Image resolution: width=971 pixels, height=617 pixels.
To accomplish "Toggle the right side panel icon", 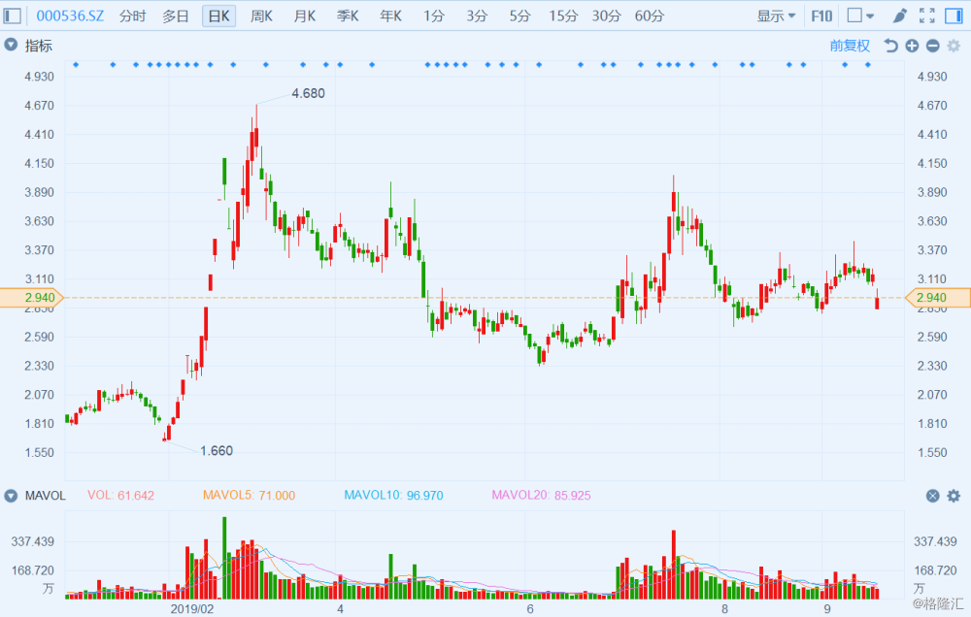I will pyautogui.click(x=954, y=16).
